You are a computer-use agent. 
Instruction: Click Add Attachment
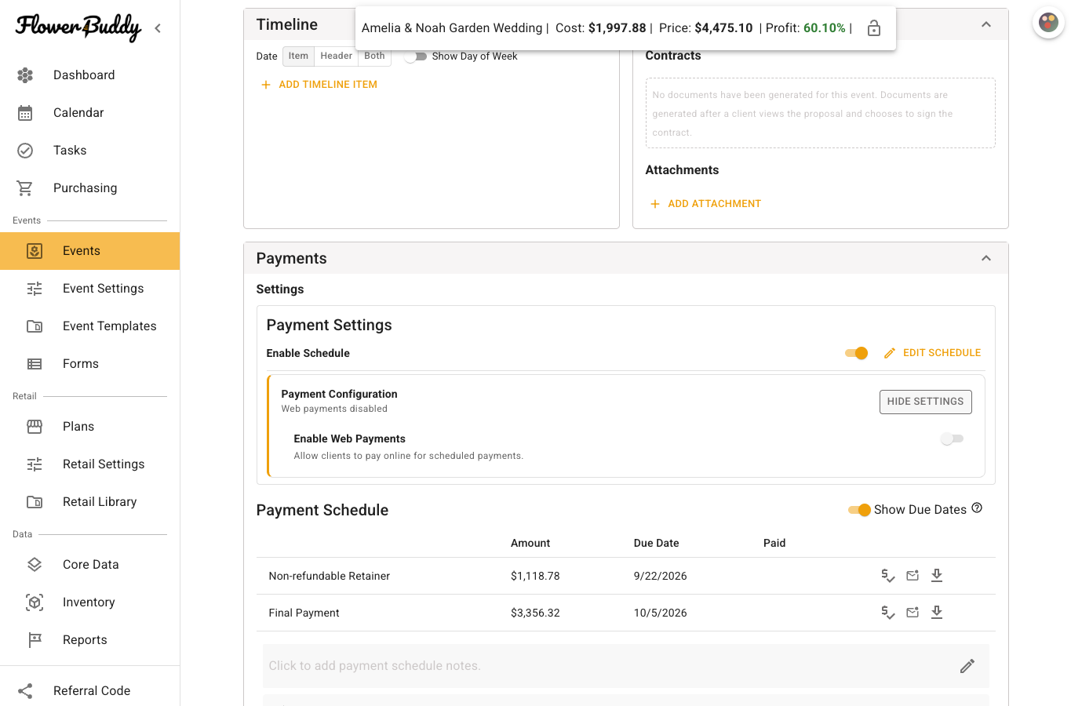[706, 204]
